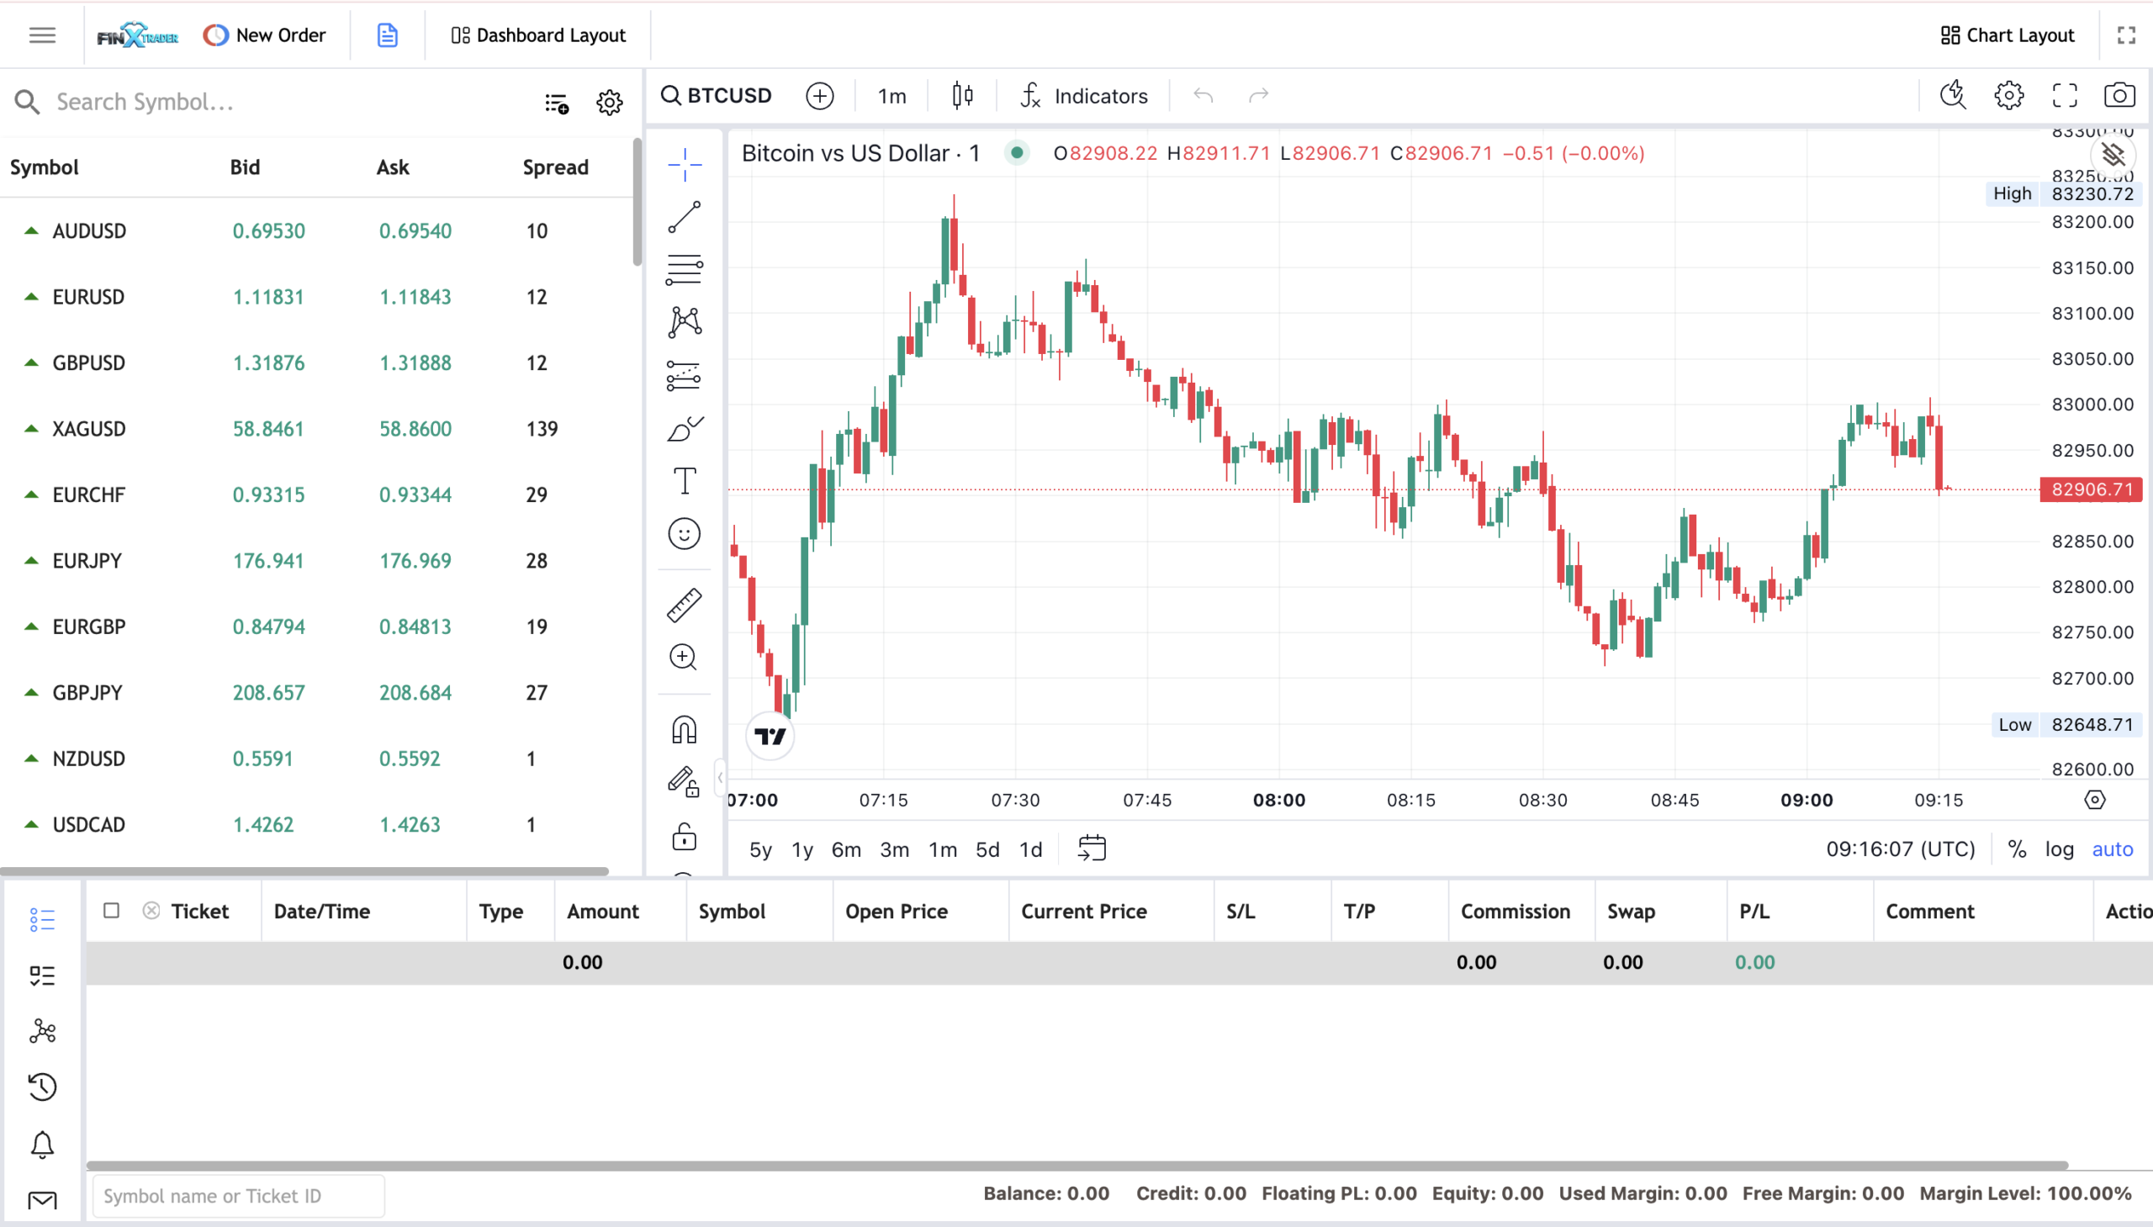Click the New Order button
This screenshot has height=1227, width=2153.
pyautogui.click(x=265, y=35)
